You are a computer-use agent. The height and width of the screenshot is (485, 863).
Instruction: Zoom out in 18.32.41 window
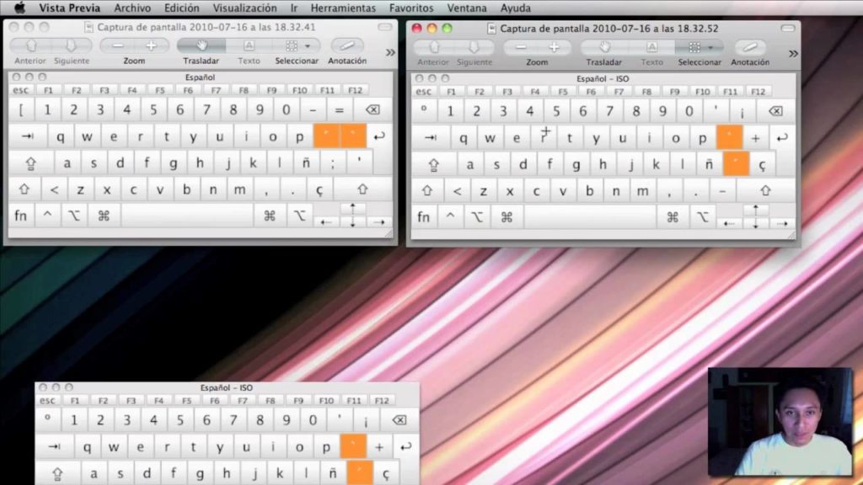pyautogui.click(x=117, y=45)
